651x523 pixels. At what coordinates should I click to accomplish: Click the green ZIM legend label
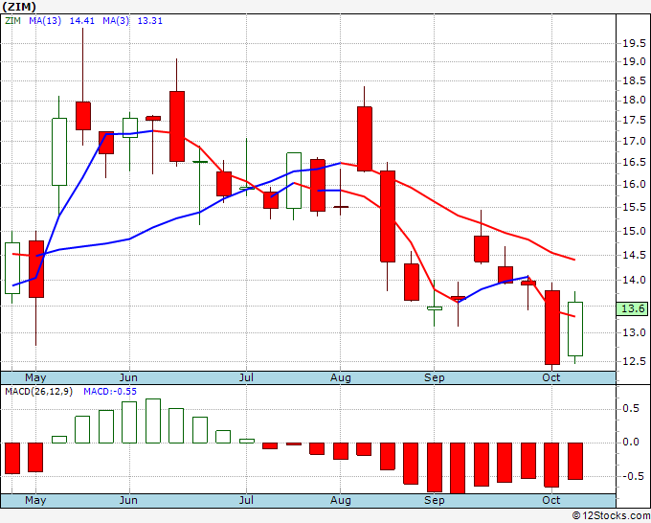click(12, 21)
